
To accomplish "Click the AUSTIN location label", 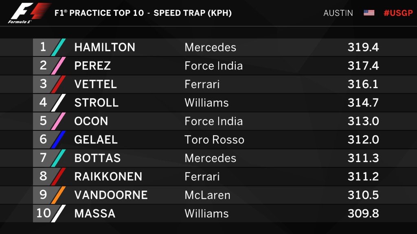I will click(338, 13).
